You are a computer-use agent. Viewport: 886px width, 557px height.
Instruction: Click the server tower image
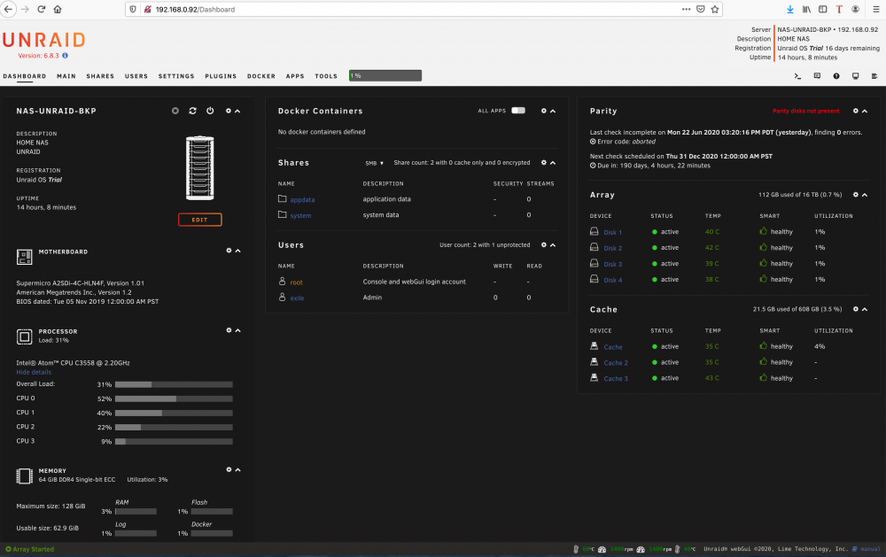[200, 167]
